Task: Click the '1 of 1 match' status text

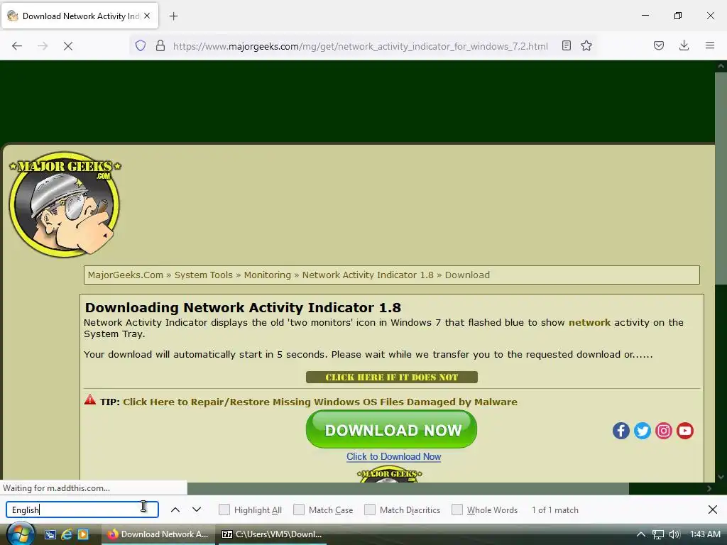Action: tap(555, 510)
